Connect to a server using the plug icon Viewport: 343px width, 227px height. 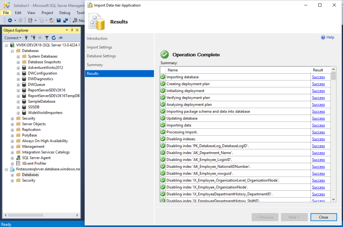26,38
